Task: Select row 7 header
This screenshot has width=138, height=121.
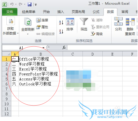Action: (7, 89)
